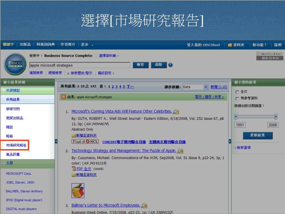Click the Find it NCL button
The height and width of the screenshot is (214, 285).
point(85,142)
